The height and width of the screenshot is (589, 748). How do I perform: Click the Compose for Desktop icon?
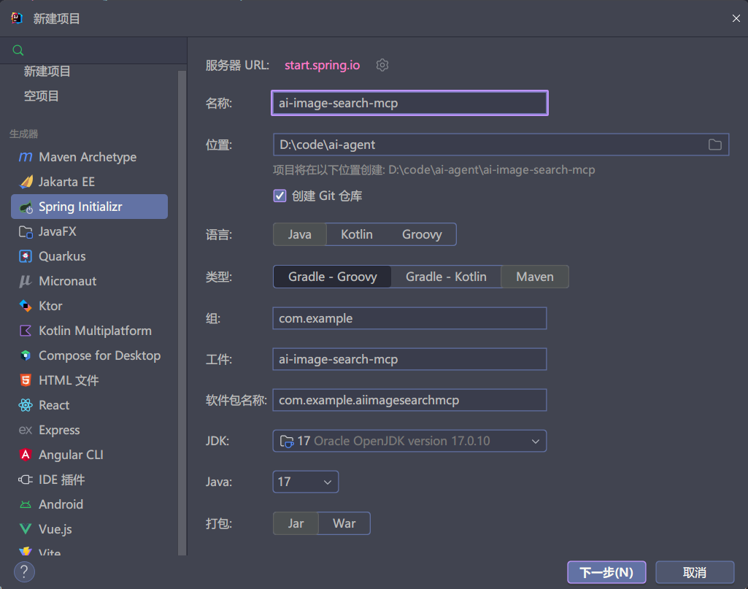point(26,355)
